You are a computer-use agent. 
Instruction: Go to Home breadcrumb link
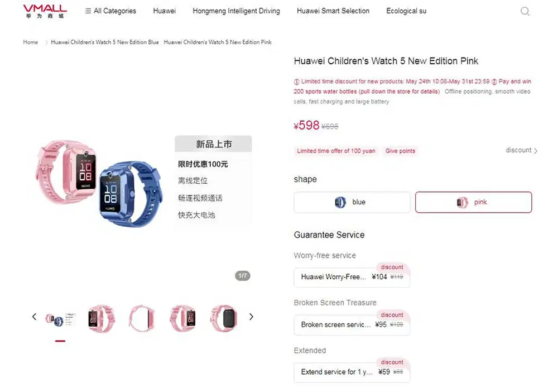[x=31, y=42]
